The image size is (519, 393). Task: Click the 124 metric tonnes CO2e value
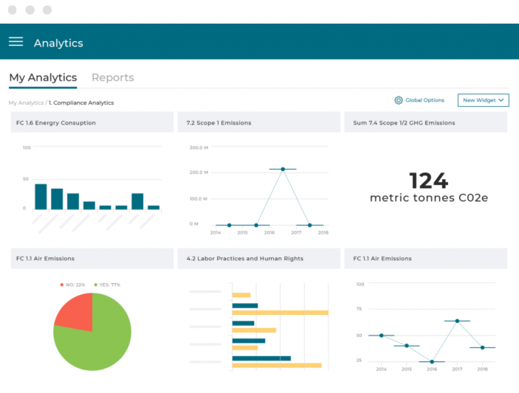[428, 181]
